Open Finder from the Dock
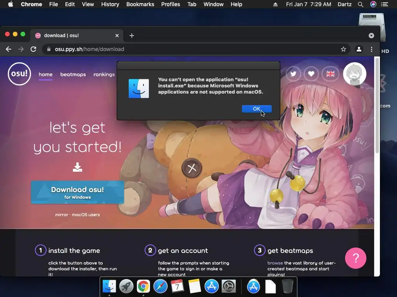Image resolution: width=397 pixels, height=297 pixels. pyautogui.click(x=109, y=287)
